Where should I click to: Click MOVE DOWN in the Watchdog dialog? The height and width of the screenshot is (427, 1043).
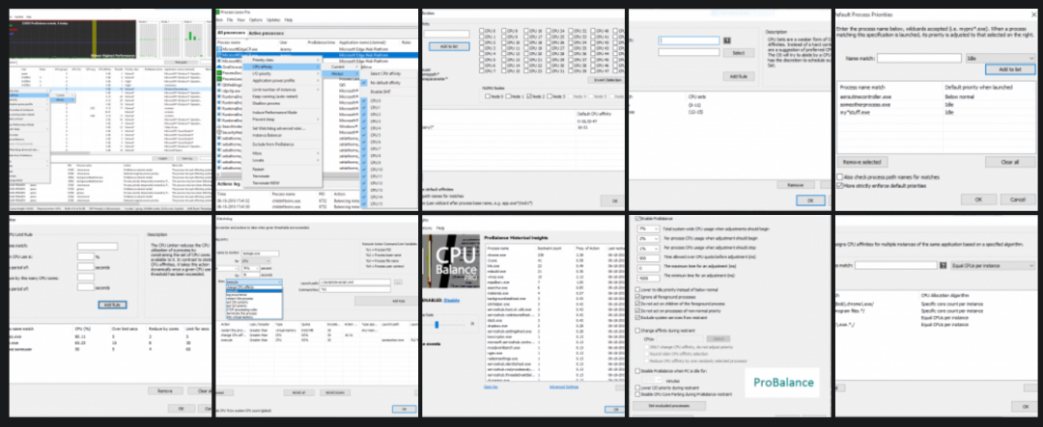tap(333, 392)
